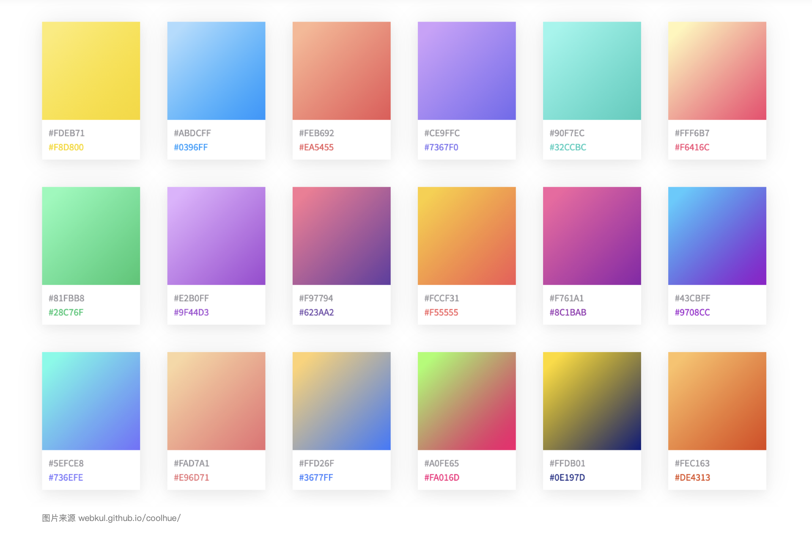This screenshot has height=543, width=812.
Task: Select the blue #ABDCFF gradient swatch
Action: coord(216,71)
